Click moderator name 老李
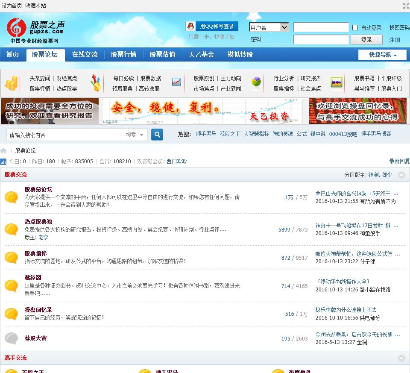The image size is (410, 373). click(x=43, y=237)
